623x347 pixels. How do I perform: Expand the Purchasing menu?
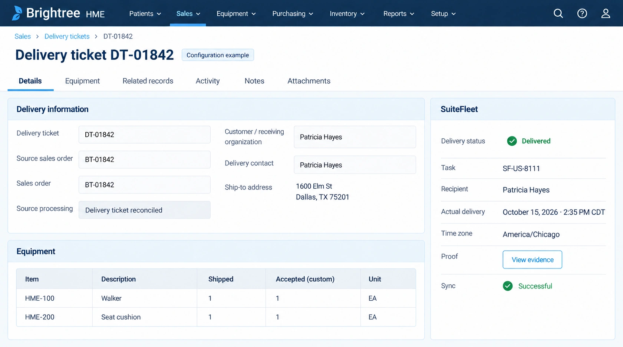point(293,14)
